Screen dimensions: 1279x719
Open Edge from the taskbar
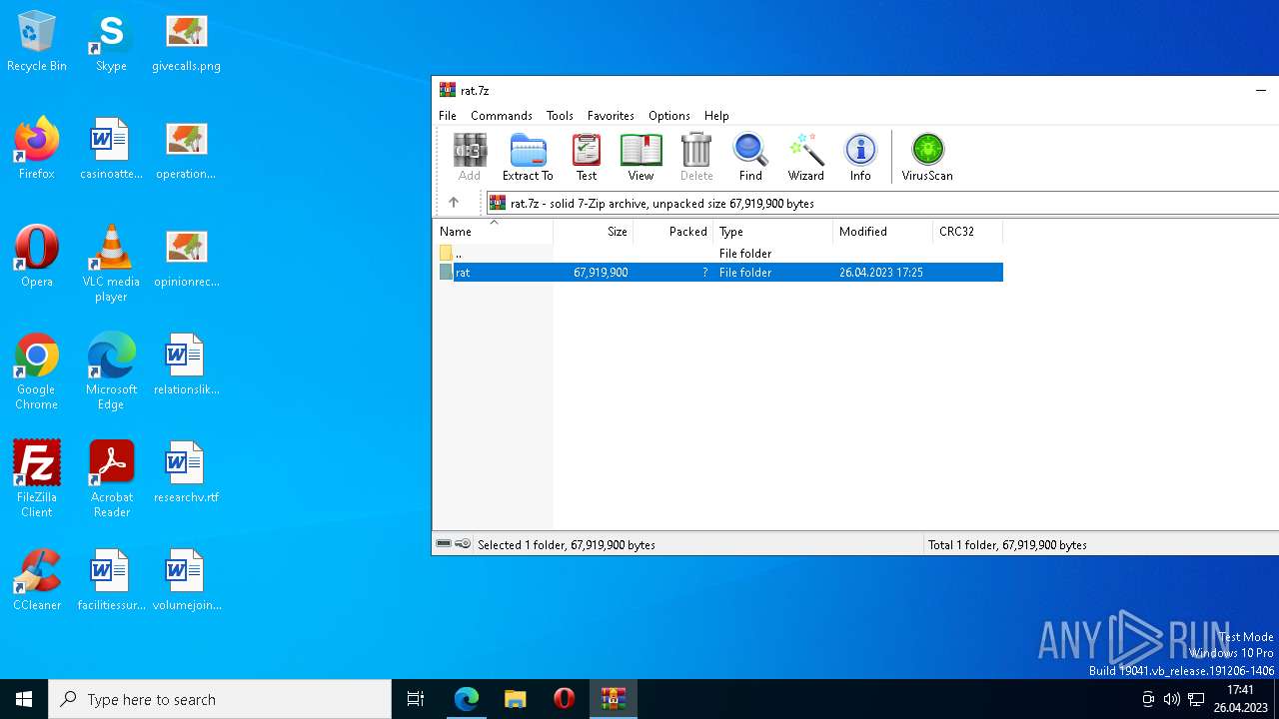[467, 699]
